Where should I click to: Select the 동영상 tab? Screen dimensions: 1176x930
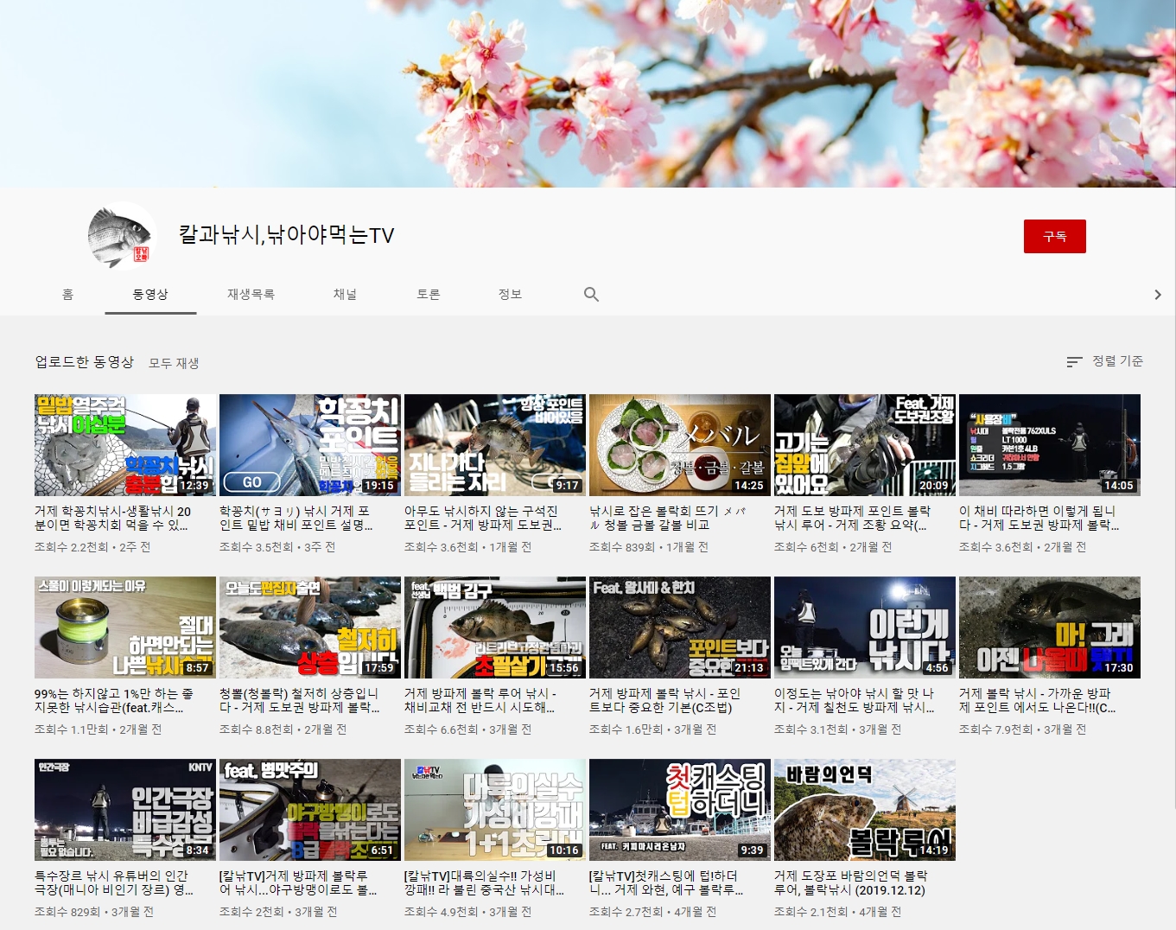click(x=150, y=295)
